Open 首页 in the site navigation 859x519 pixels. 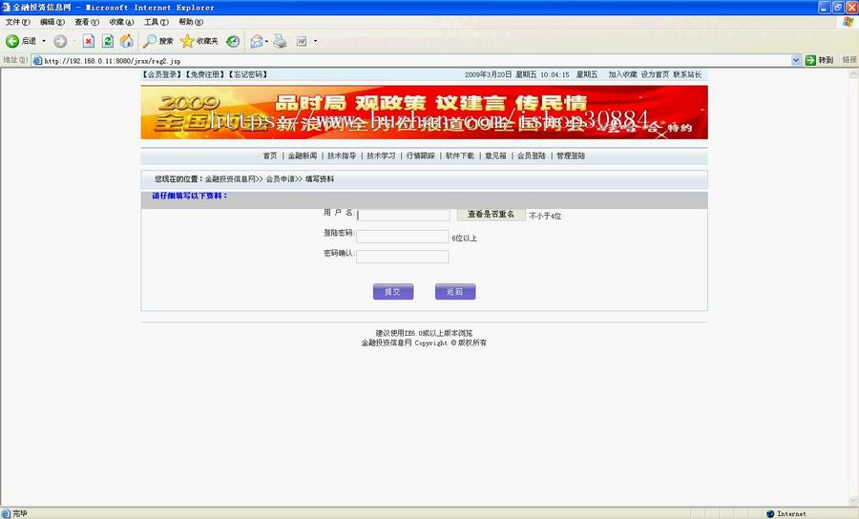(x=270, y=156)
